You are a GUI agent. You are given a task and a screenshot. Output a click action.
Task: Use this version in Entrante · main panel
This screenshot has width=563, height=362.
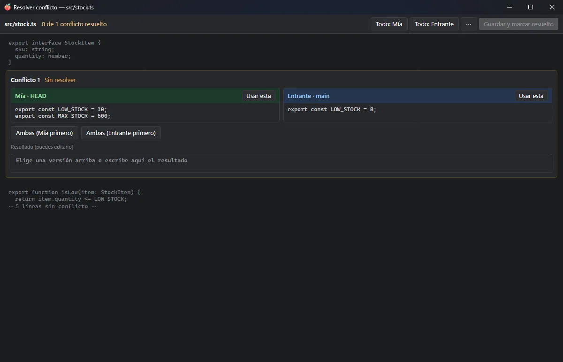(x=531, y=96)
